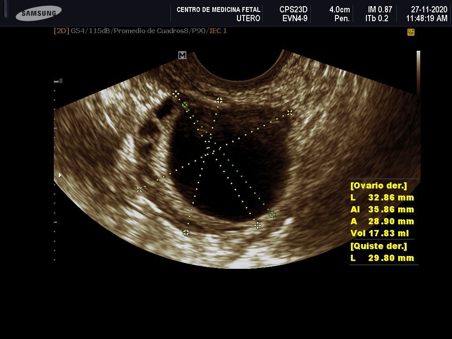Select the green caliper at the cyst's upper end
Image resolution: width=452 pixels, height=339 pixels.
185,105
